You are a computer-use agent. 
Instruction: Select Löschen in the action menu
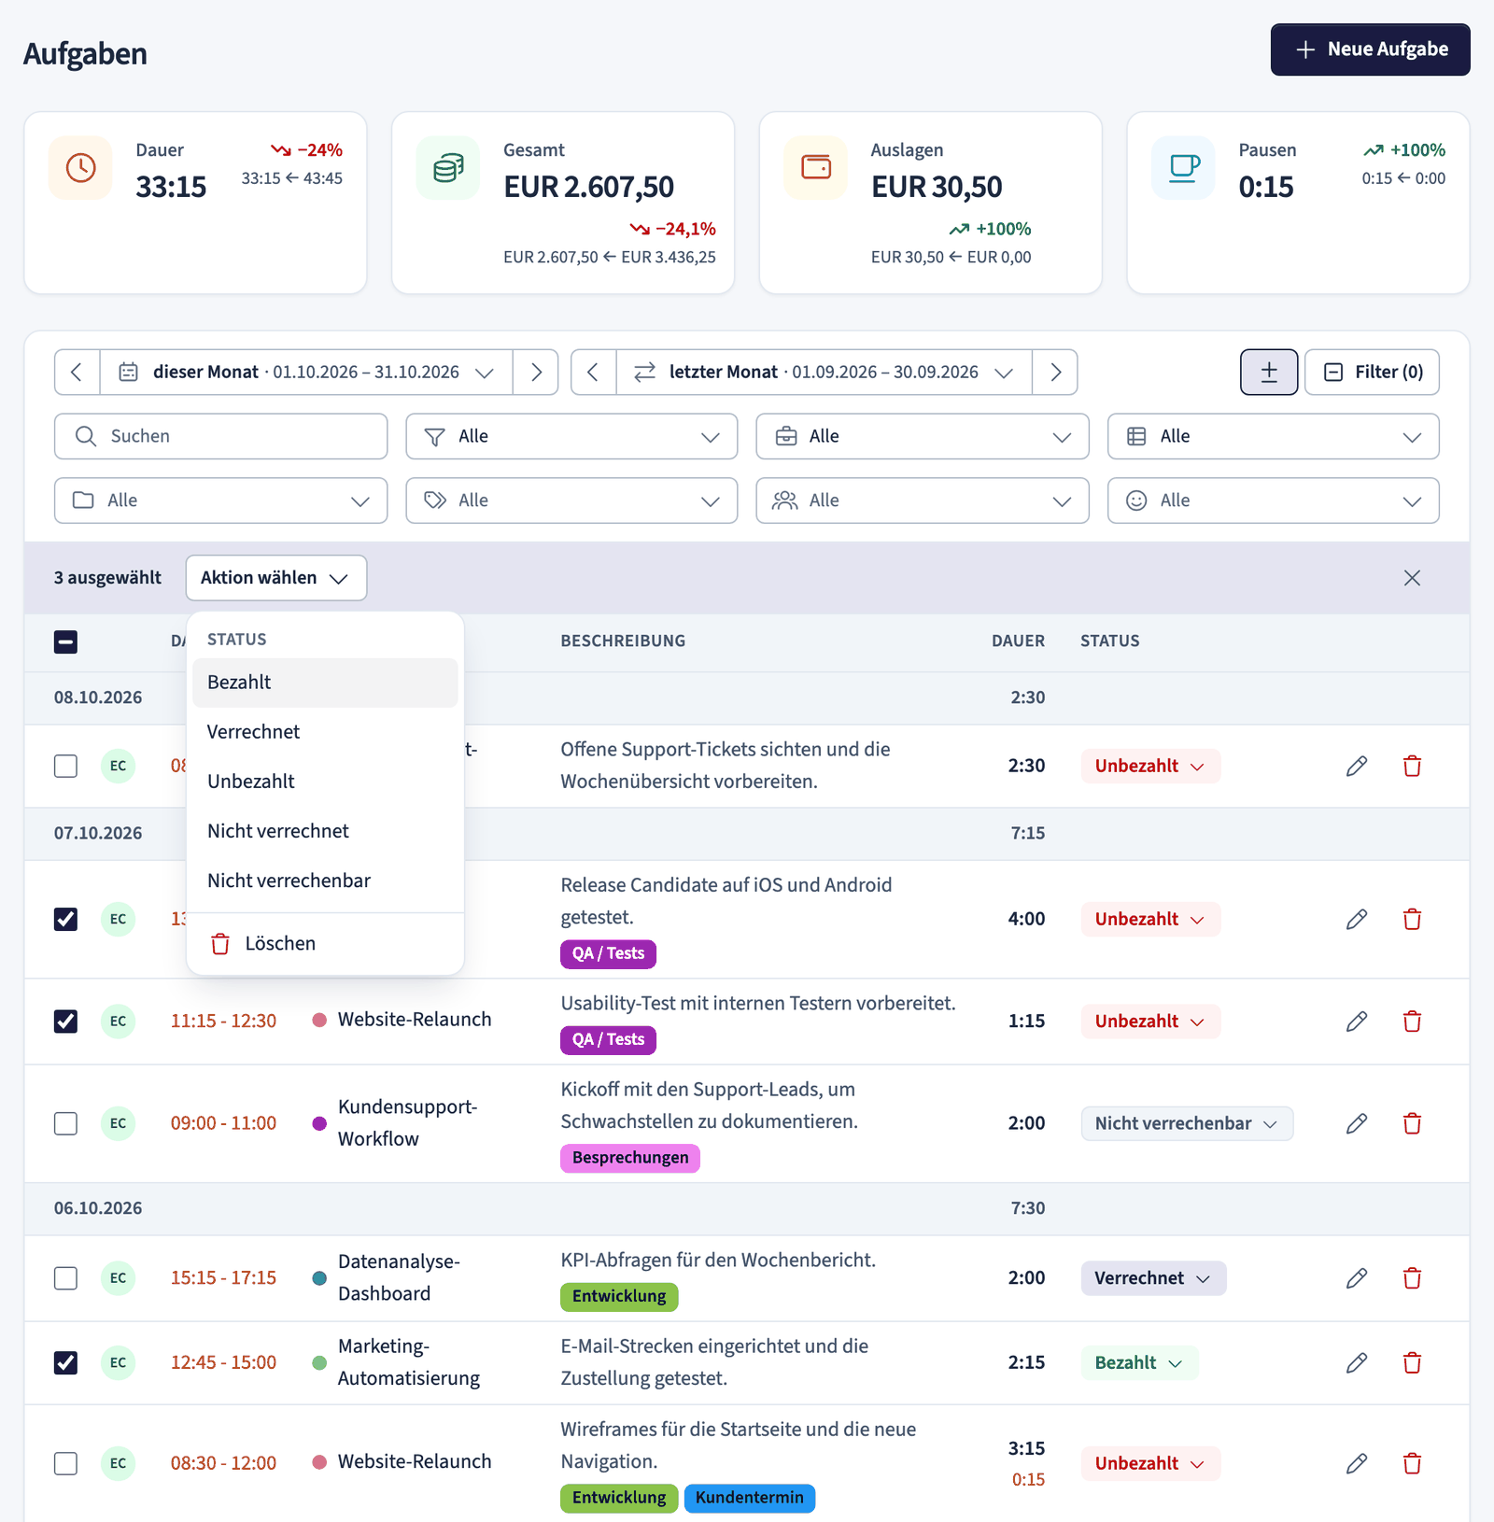[x=325, y=944]
